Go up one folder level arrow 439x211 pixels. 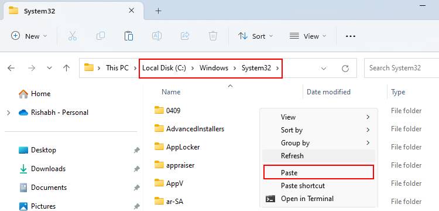point(66,68)
